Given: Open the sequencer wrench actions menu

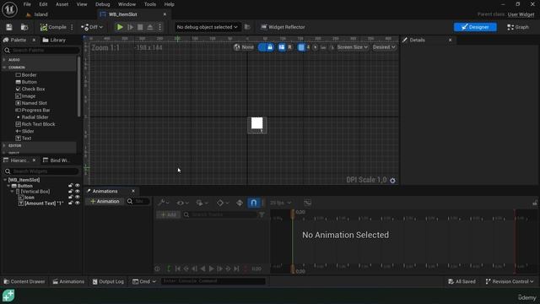Looking at the screenshot, I should (163, 203).
